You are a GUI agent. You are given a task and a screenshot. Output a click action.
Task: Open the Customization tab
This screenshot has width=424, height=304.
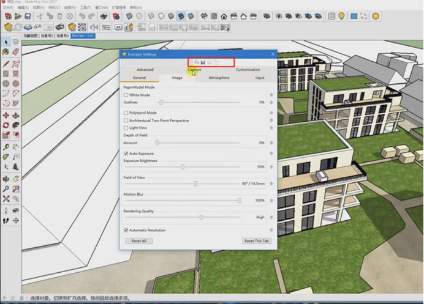click(248, 69)
